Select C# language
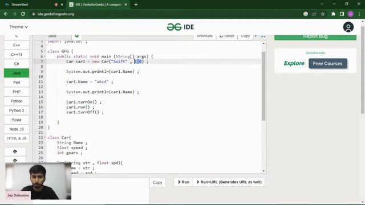 tap(17, 64)
